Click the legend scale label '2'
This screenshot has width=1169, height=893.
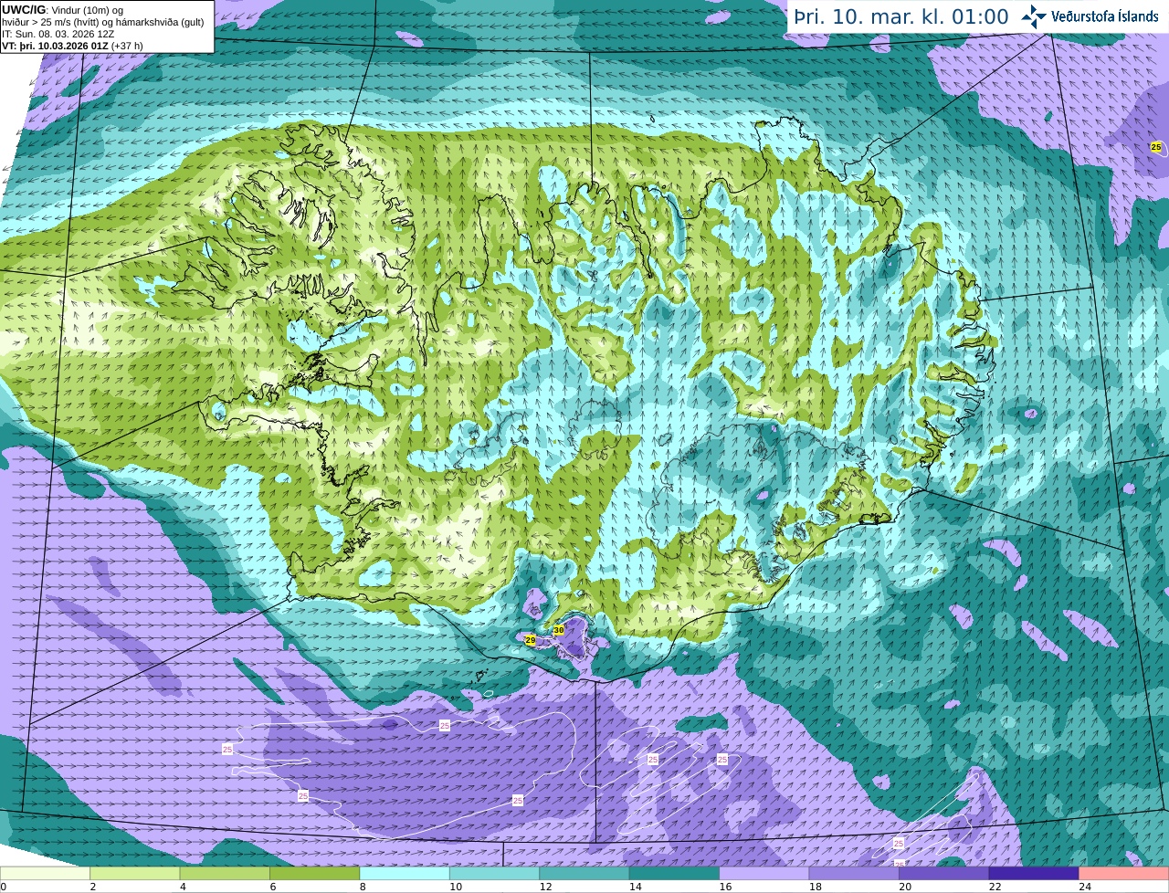click(93, 887)
